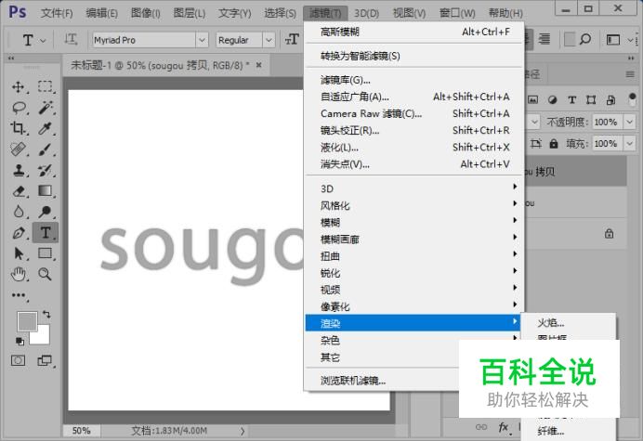Select the Pen tool
The width and height of the screenshot is (643, 441).
pos(18,232)
